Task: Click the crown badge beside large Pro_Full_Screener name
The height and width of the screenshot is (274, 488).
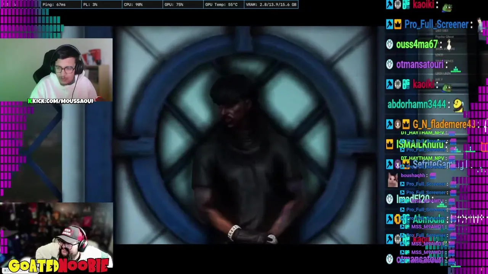Action: [x=398, y=25]
